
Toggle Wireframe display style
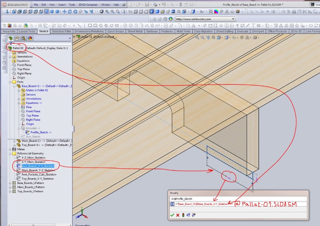[x=136, y=12]
